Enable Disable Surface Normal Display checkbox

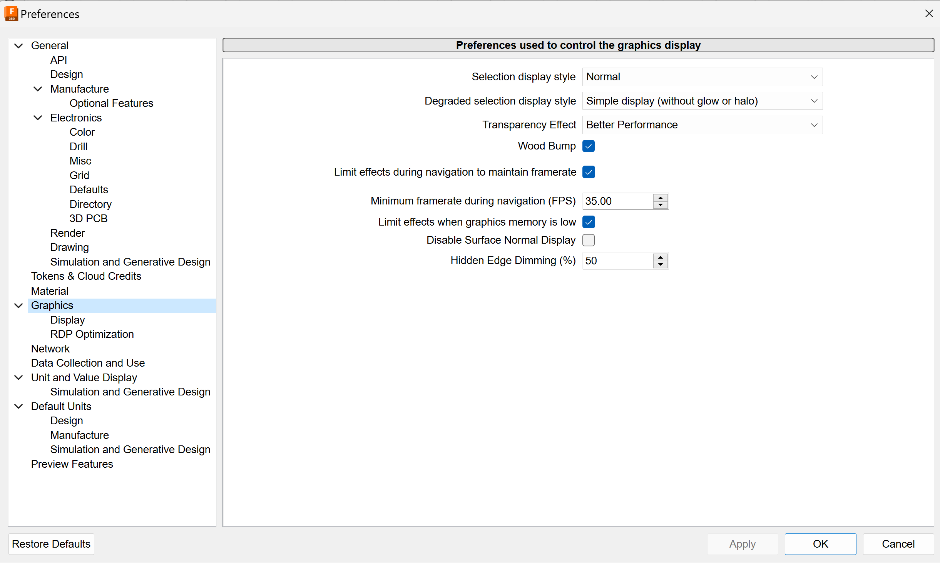point(588,240)
